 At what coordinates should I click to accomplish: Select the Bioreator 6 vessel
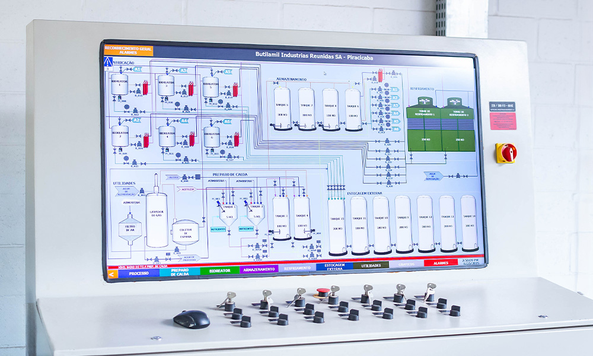[212, 136]
